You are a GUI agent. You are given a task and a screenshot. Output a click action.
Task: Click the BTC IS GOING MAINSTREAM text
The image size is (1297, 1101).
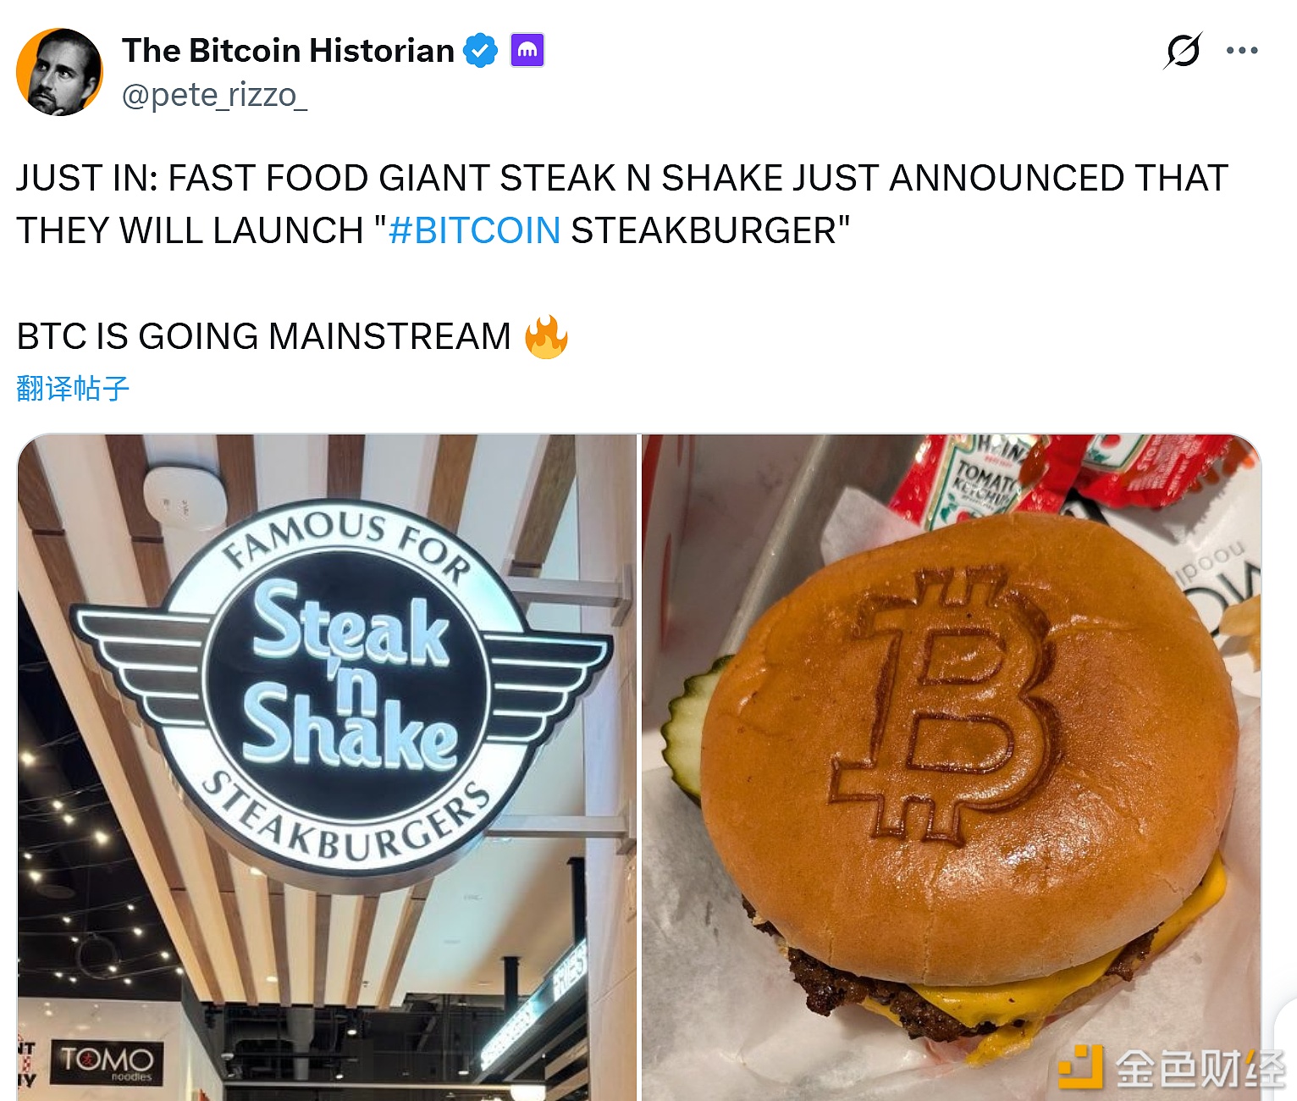coord(263,336)
